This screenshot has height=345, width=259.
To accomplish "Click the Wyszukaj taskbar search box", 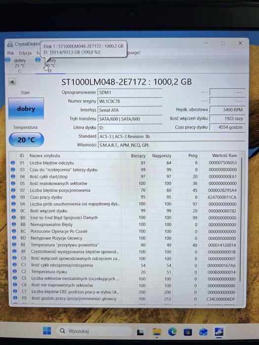I will point(94,331).
